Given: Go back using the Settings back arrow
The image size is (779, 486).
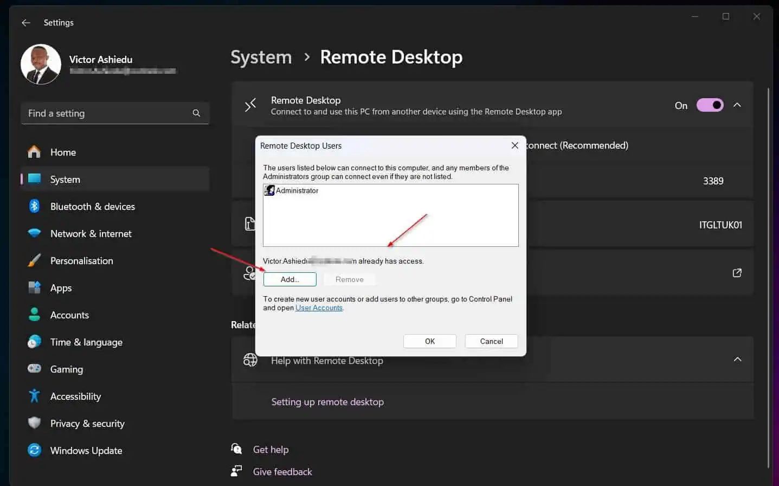Looking at the screenshot, I should (x=25, y=23).
